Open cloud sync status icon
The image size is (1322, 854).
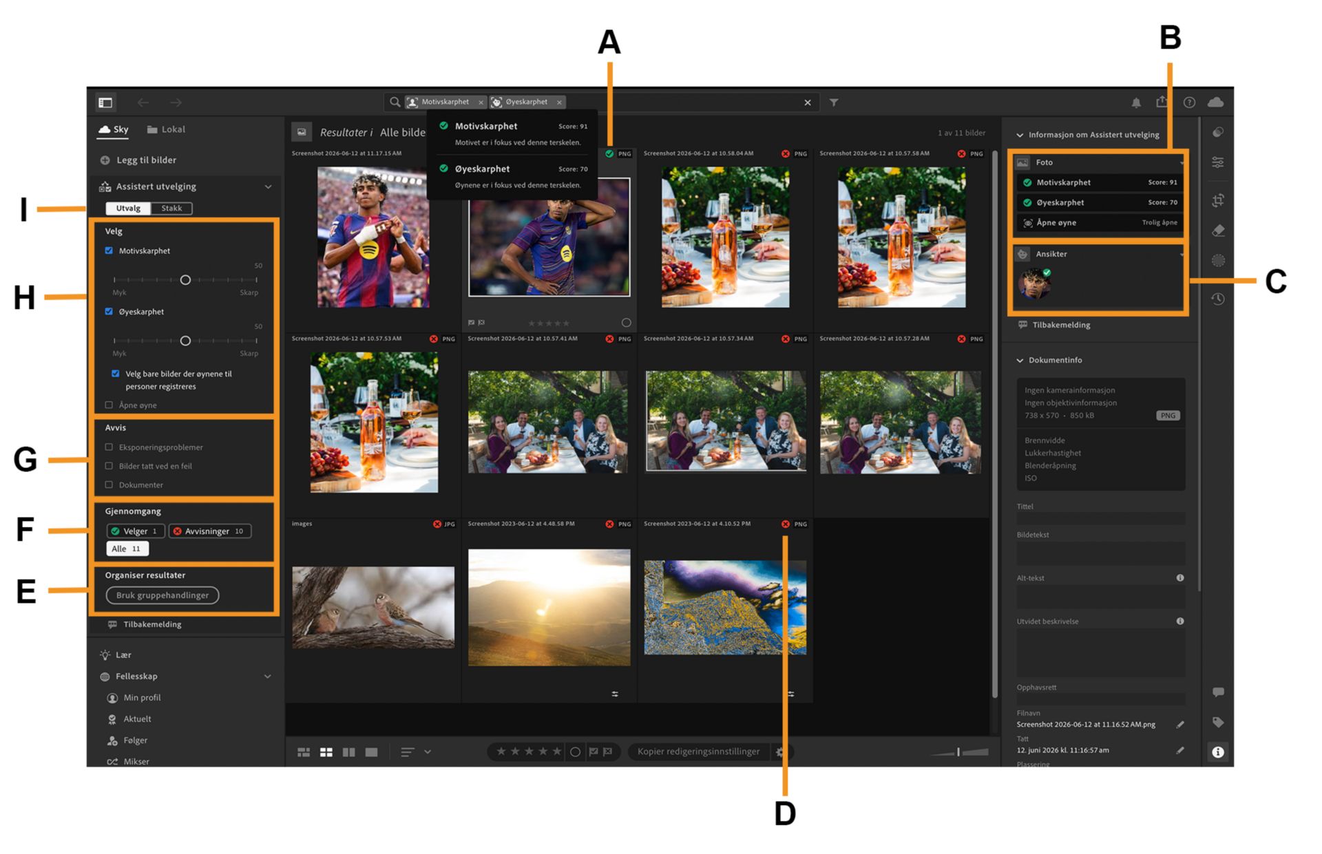pyautogui.click(x=1216, y=102)
